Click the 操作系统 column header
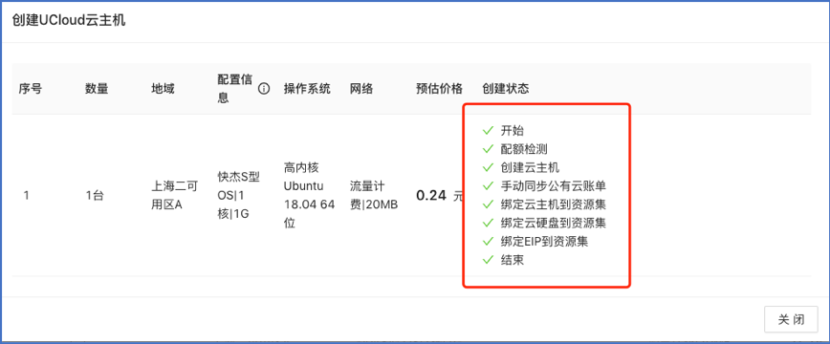830x344 pixels. 307,88
